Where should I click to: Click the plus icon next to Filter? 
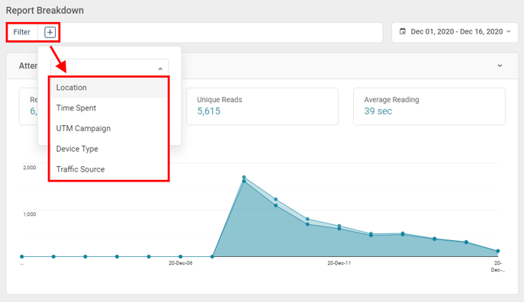50,32
